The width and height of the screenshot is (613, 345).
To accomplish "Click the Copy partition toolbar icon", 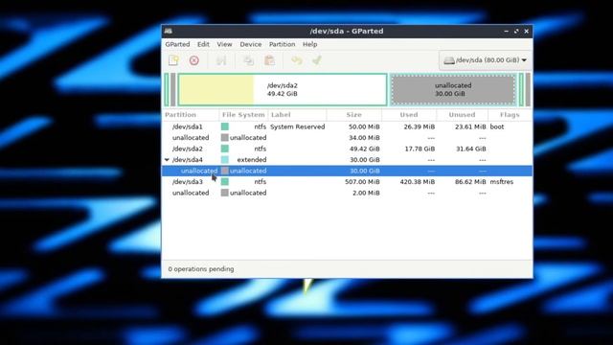I will [x=249, y=60].
